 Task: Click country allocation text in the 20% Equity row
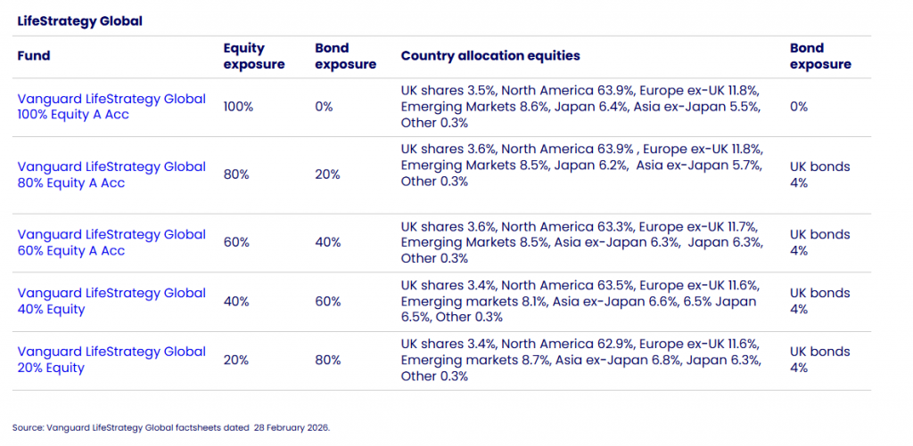580,360
